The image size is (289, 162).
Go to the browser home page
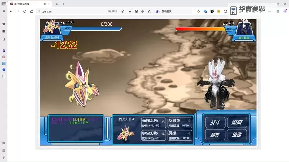point(32,11)
